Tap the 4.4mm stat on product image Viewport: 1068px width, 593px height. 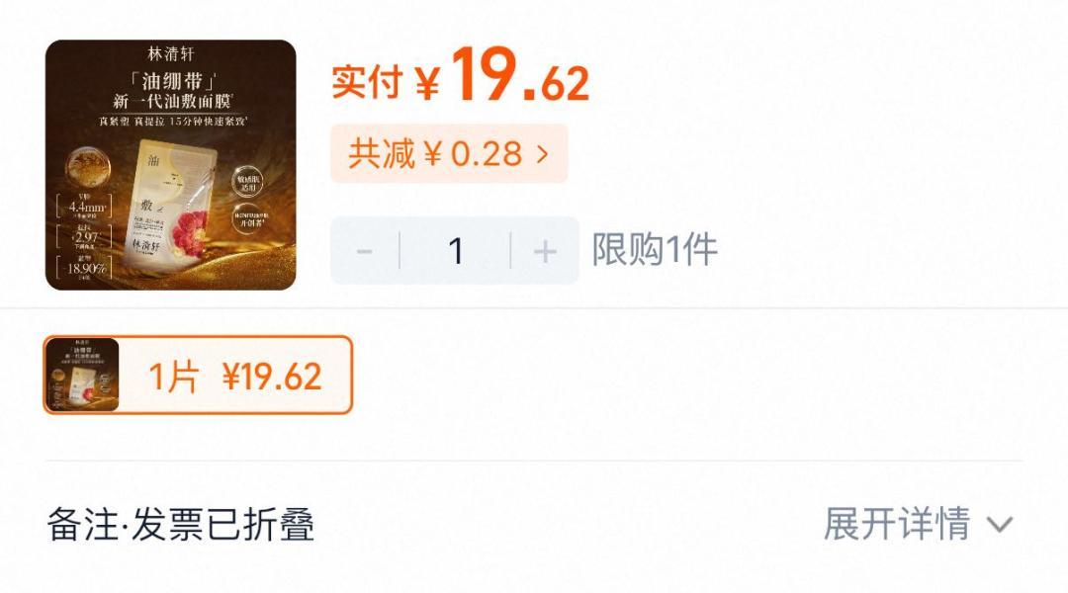click(86, 207)
